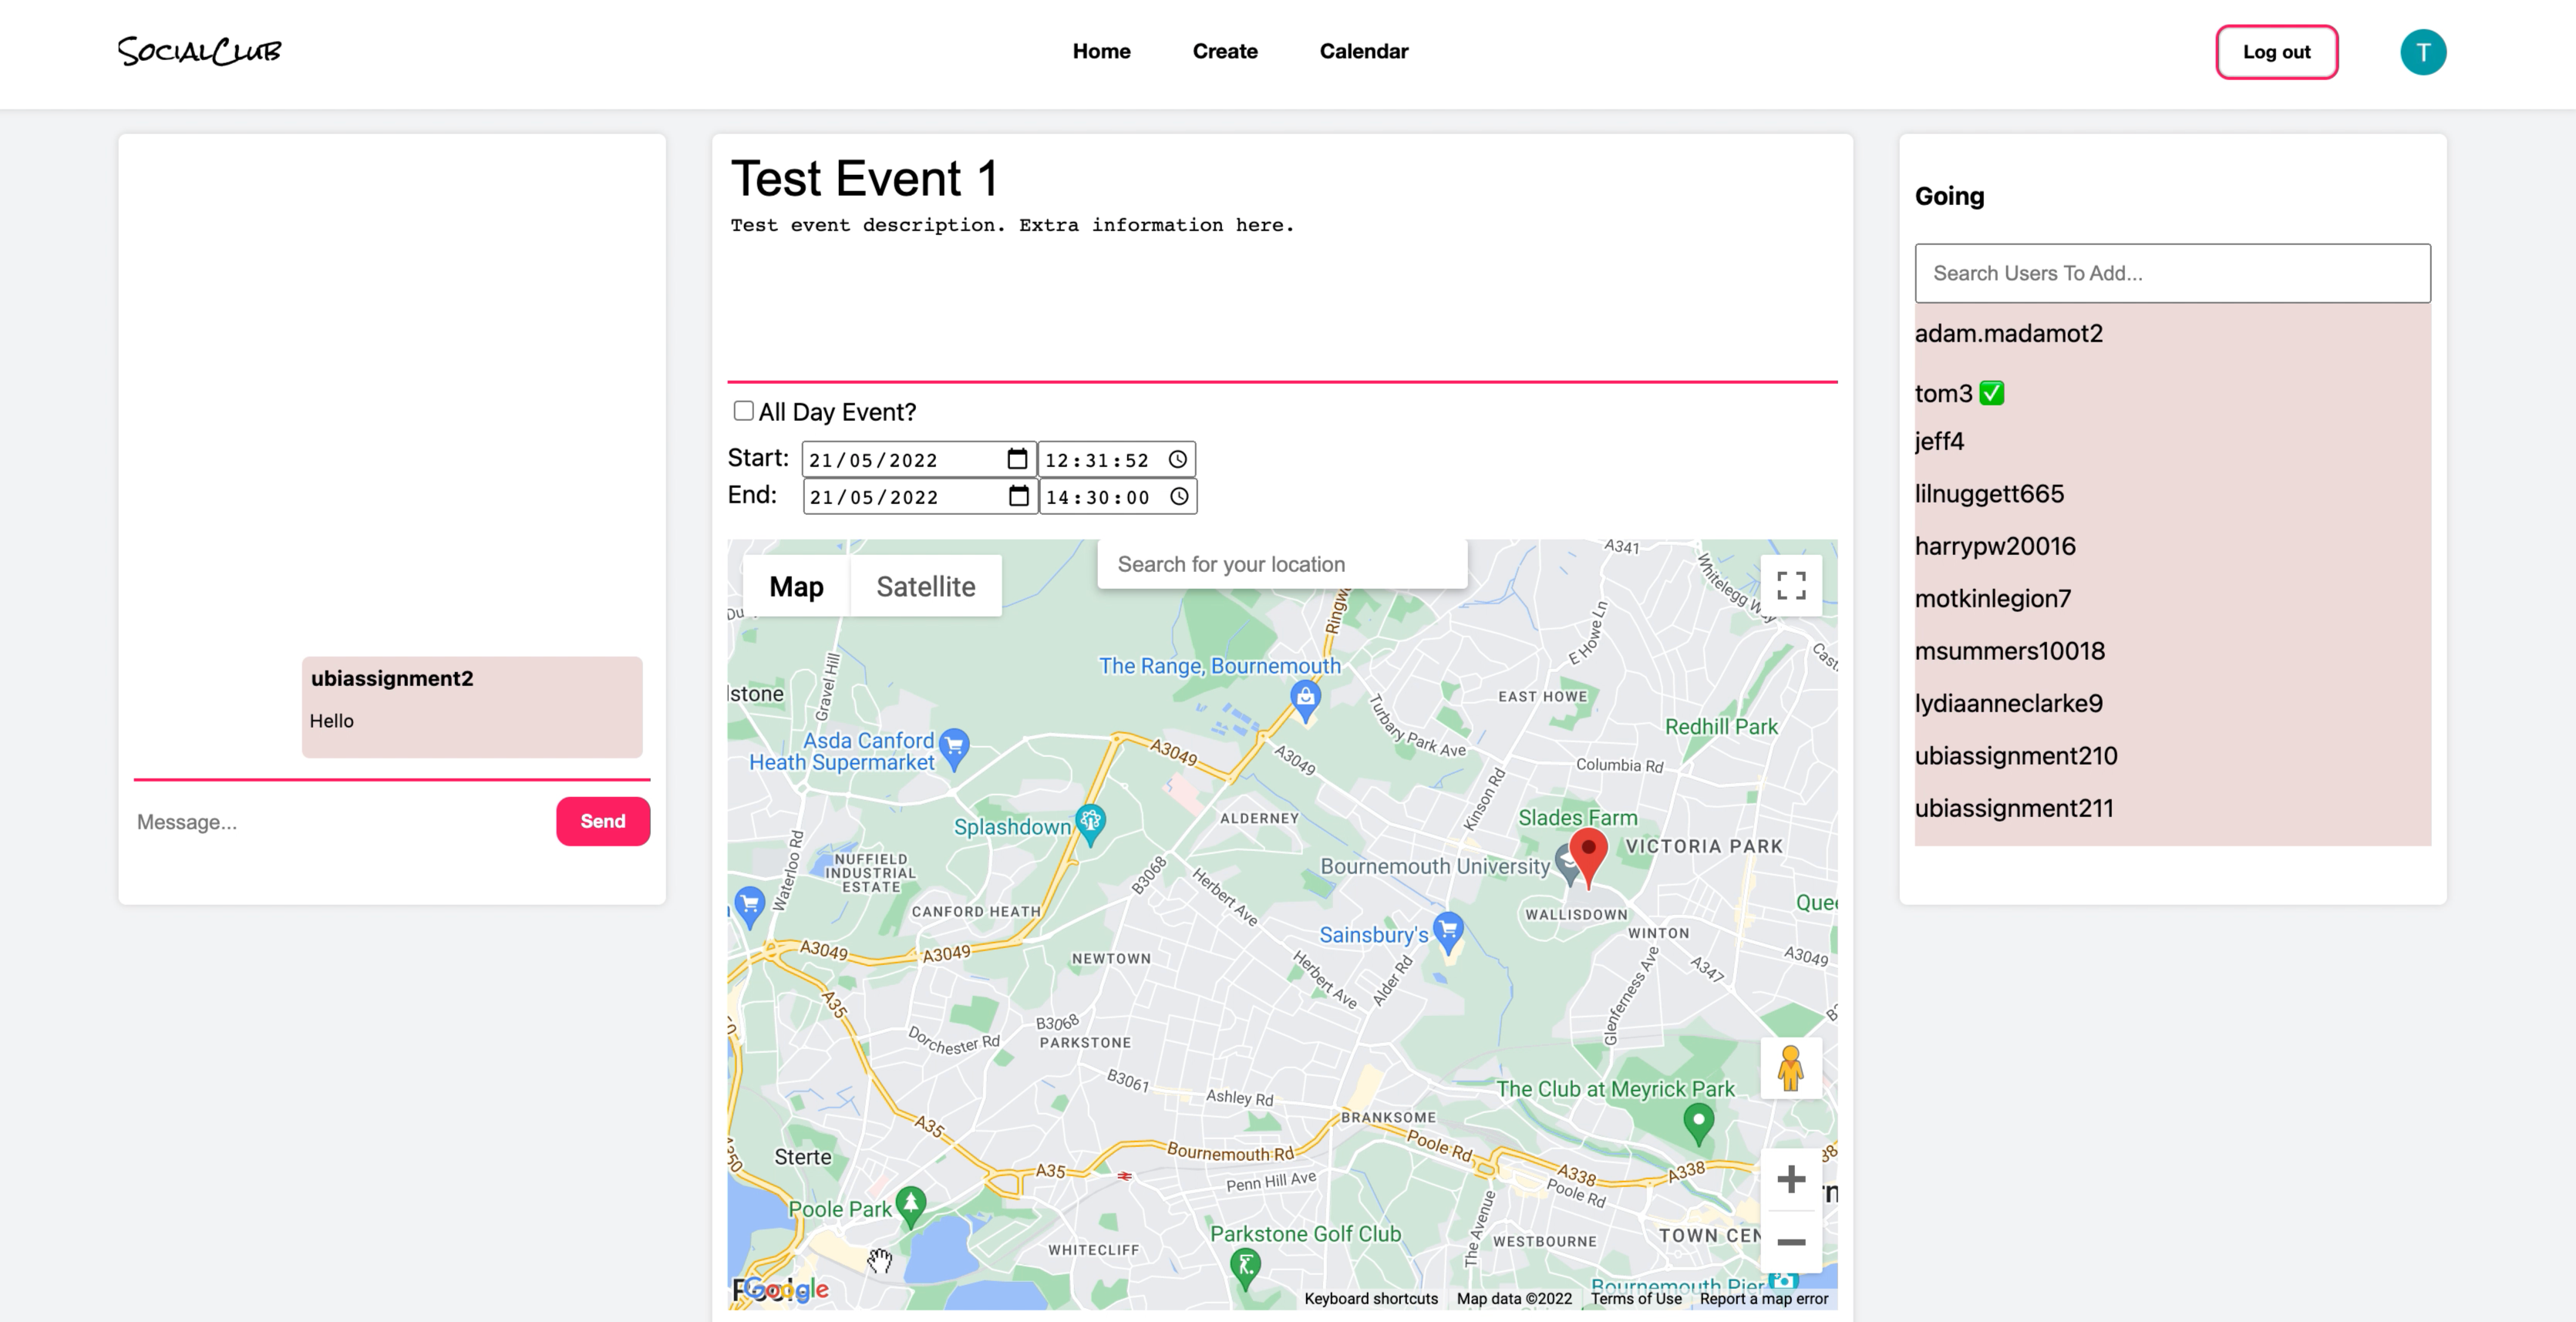Image resolution: width=2576 pixels, height=1322 pixels.
Task: Click the Search Users To Add field
Action: tap(2172, 273)
